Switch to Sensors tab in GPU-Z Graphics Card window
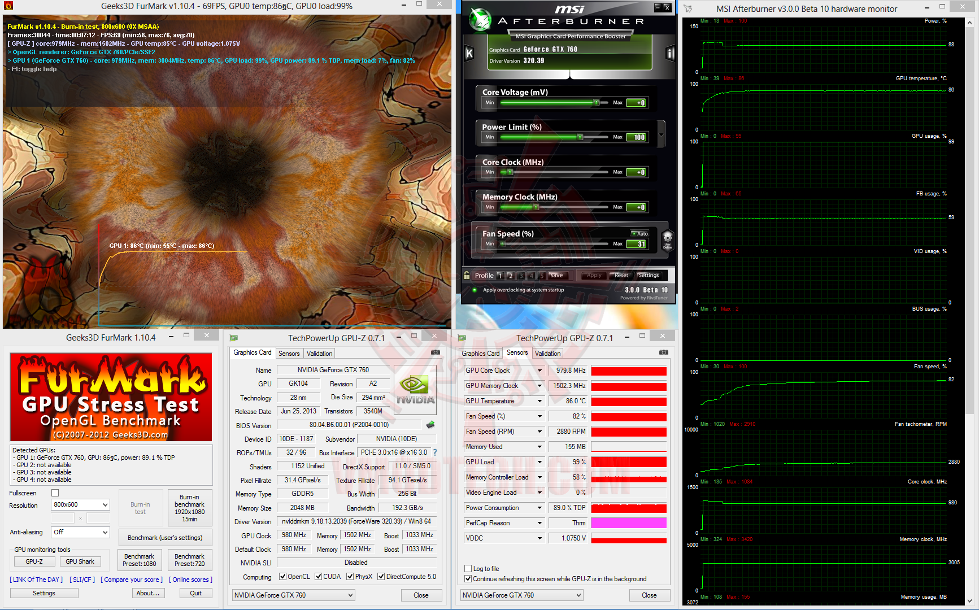The image size is (979, 610). point(289,354)
